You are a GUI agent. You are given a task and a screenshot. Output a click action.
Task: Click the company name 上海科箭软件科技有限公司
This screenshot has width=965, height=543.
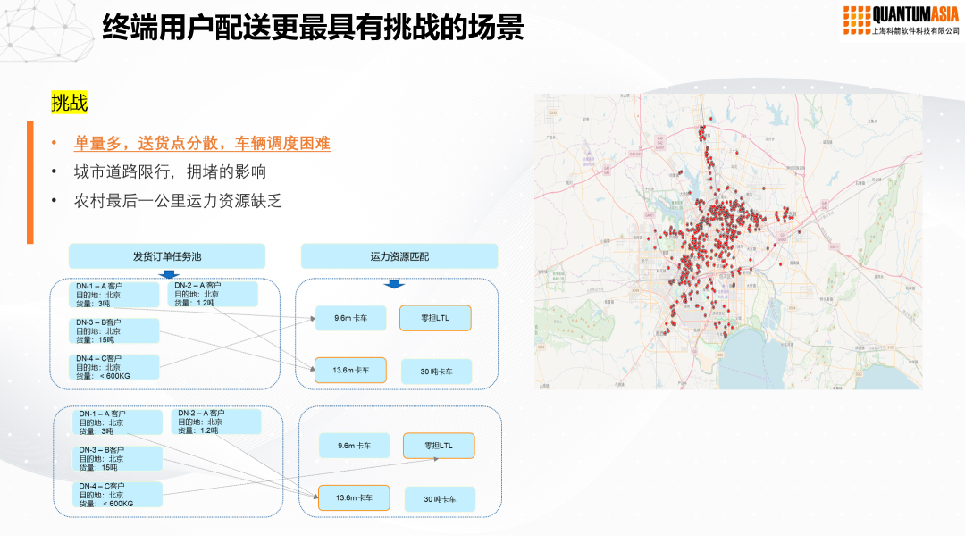click(916, 30)
